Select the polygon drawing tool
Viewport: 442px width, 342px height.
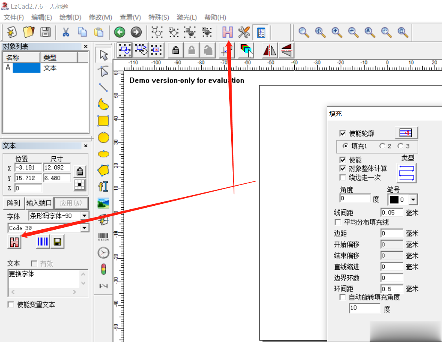[x=103, y=170]
